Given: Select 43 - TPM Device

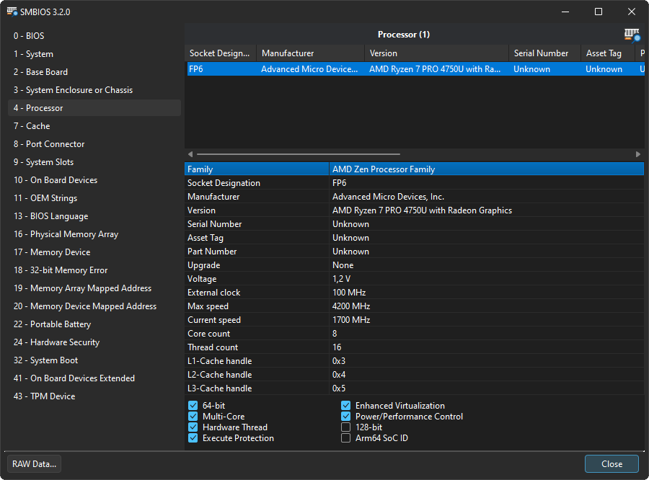Looking at the screenshot, I should 94,396.
